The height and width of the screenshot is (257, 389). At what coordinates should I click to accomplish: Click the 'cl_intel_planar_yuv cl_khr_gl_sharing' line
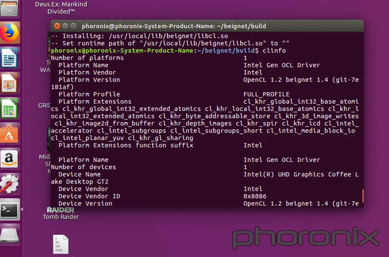click(x=122, y=138)
